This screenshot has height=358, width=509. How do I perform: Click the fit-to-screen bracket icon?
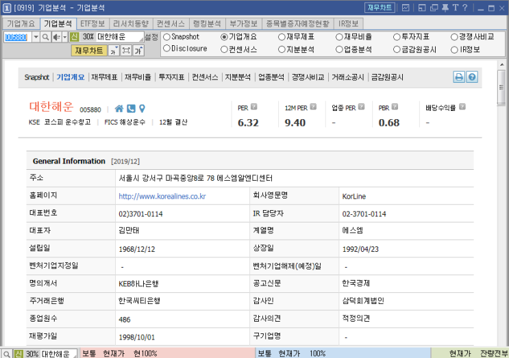tap(126, 51)
